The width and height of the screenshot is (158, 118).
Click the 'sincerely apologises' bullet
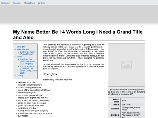[27, 93]
